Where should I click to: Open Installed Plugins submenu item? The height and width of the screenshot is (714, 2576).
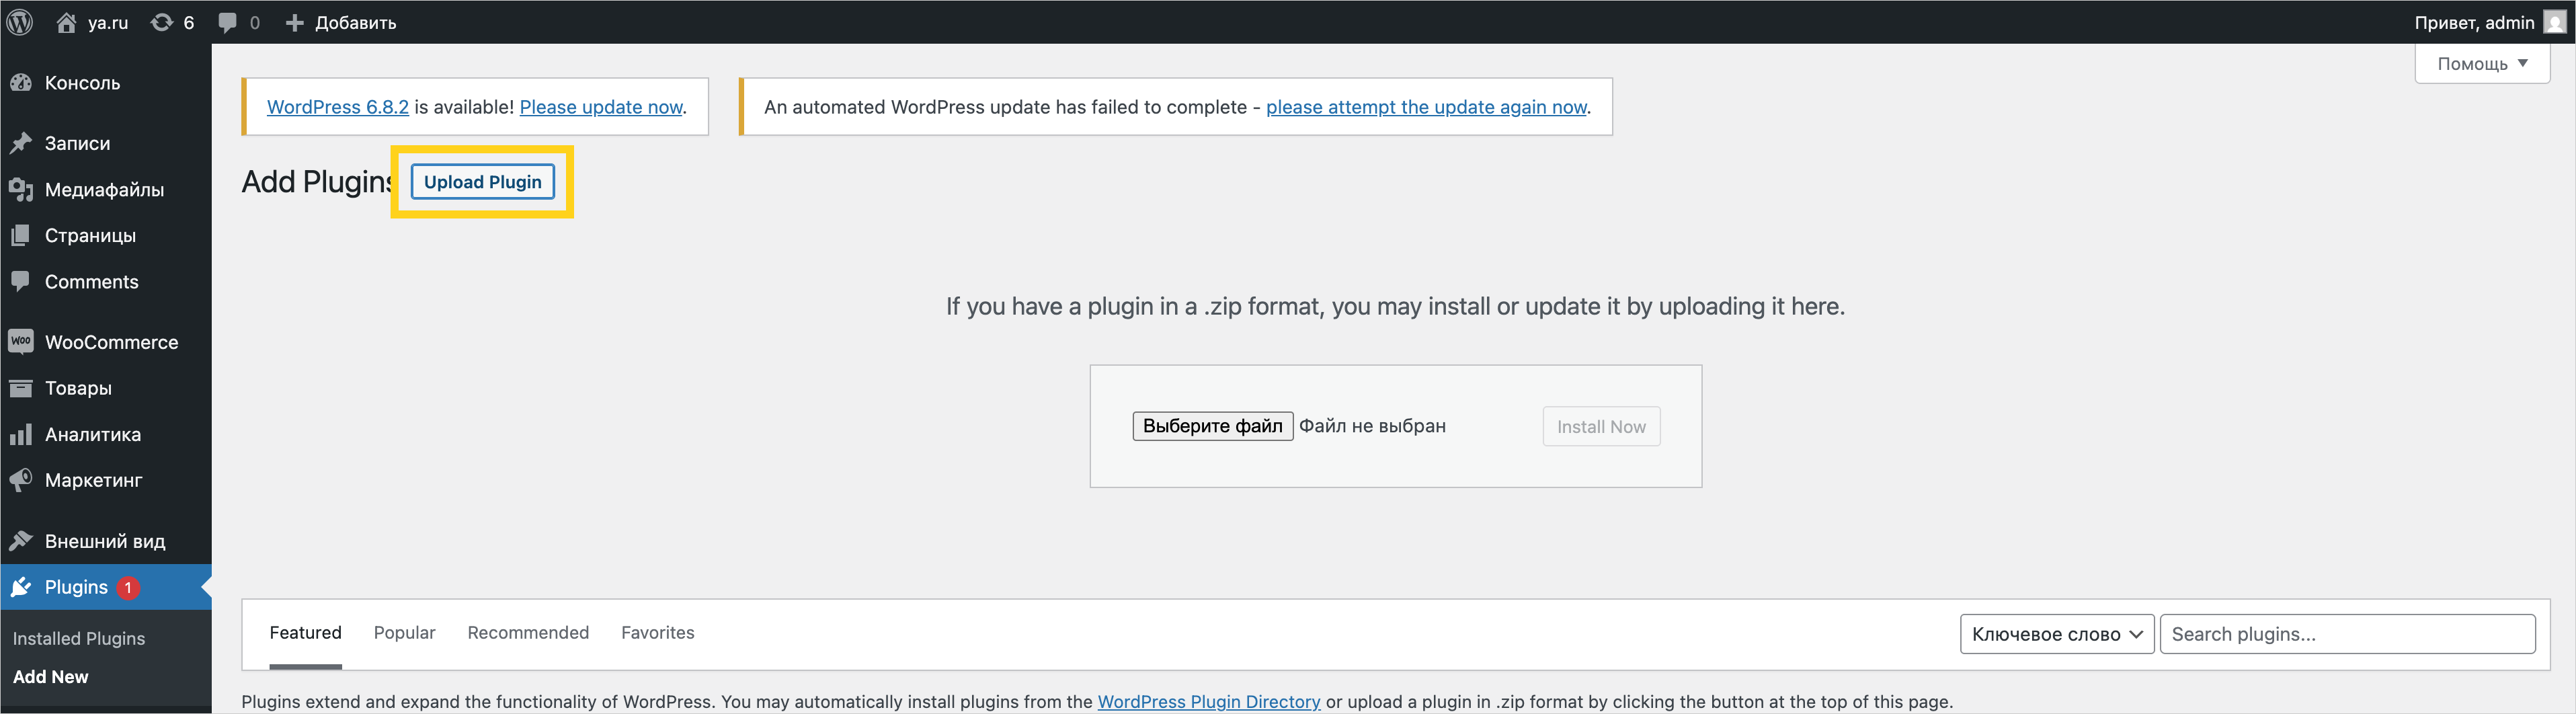[79, 639]
